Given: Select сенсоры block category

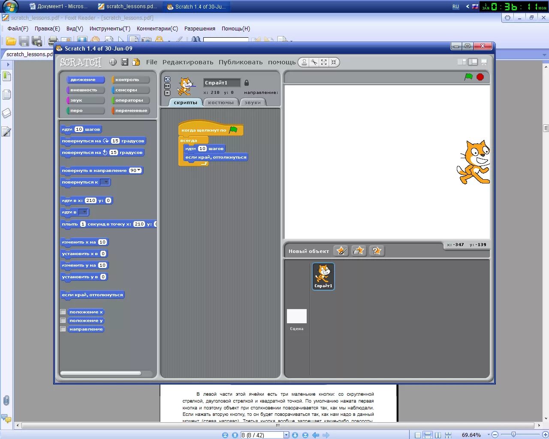Looking at the screenshot, I should [130, 90].
